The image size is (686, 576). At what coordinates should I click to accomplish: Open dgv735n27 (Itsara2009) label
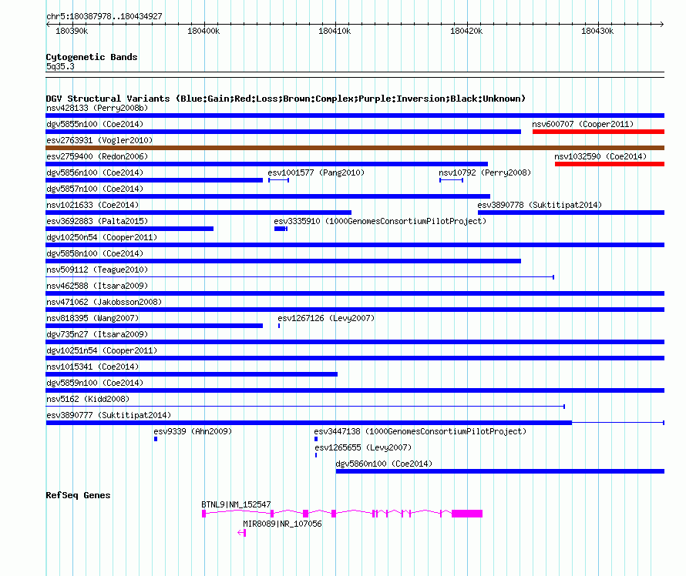(x=97, y=334)
